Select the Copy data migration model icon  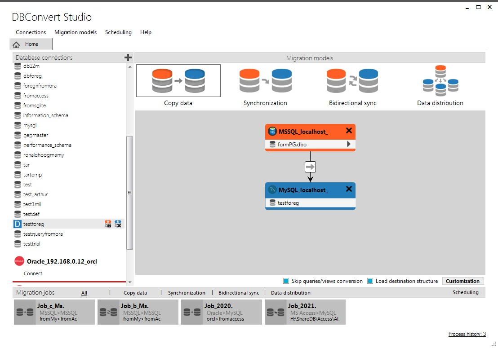(178, 81)
